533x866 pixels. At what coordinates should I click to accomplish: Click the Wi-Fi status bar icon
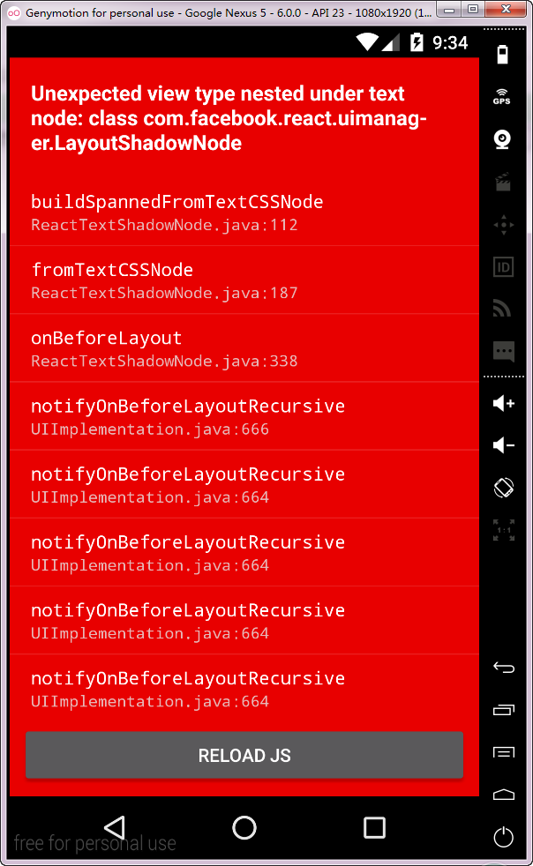click(x=367, y=42)
